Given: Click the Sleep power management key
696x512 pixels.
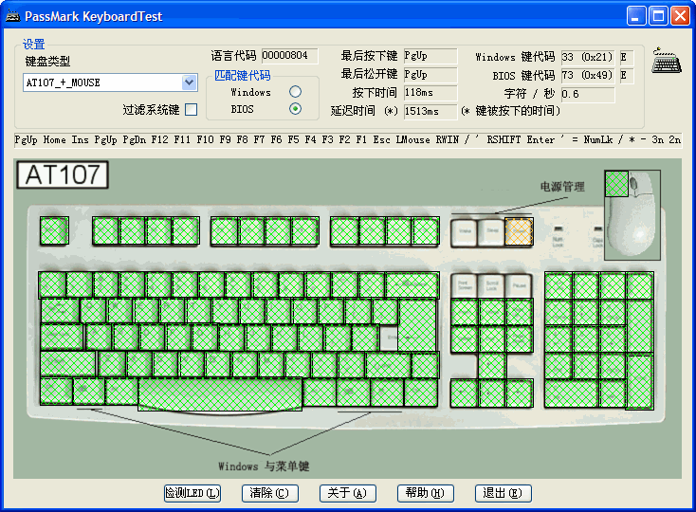Looking at the screenshot, I should point(492,231).
